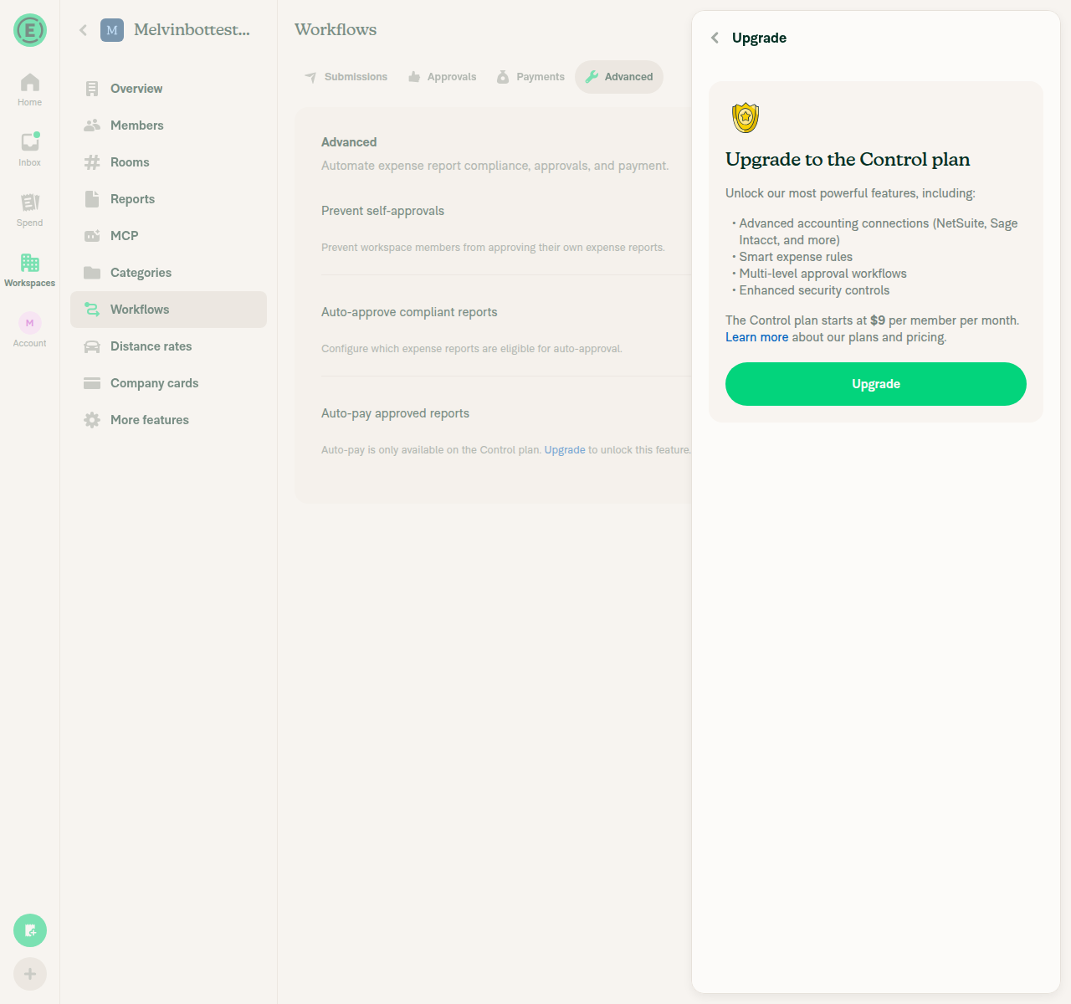Open Company cards
Screen dimensions: 1071x1004
(x=168, y=383)
